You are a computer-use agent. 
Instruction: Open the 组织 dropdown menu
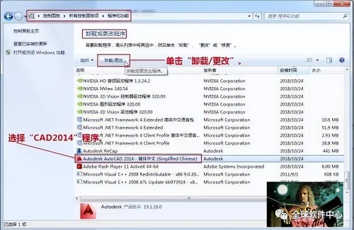coord(87,60)
